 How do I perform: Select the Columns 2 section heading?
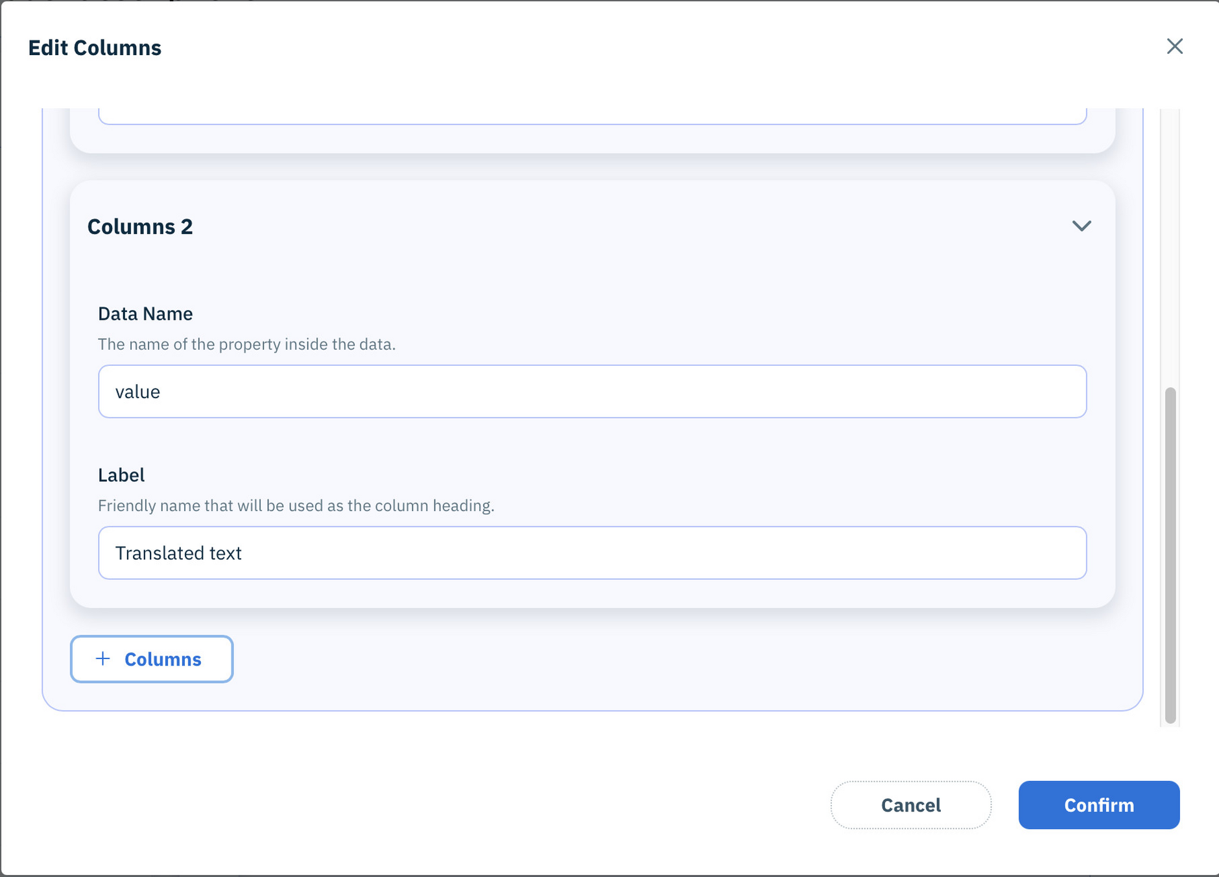tap(140, 226)
